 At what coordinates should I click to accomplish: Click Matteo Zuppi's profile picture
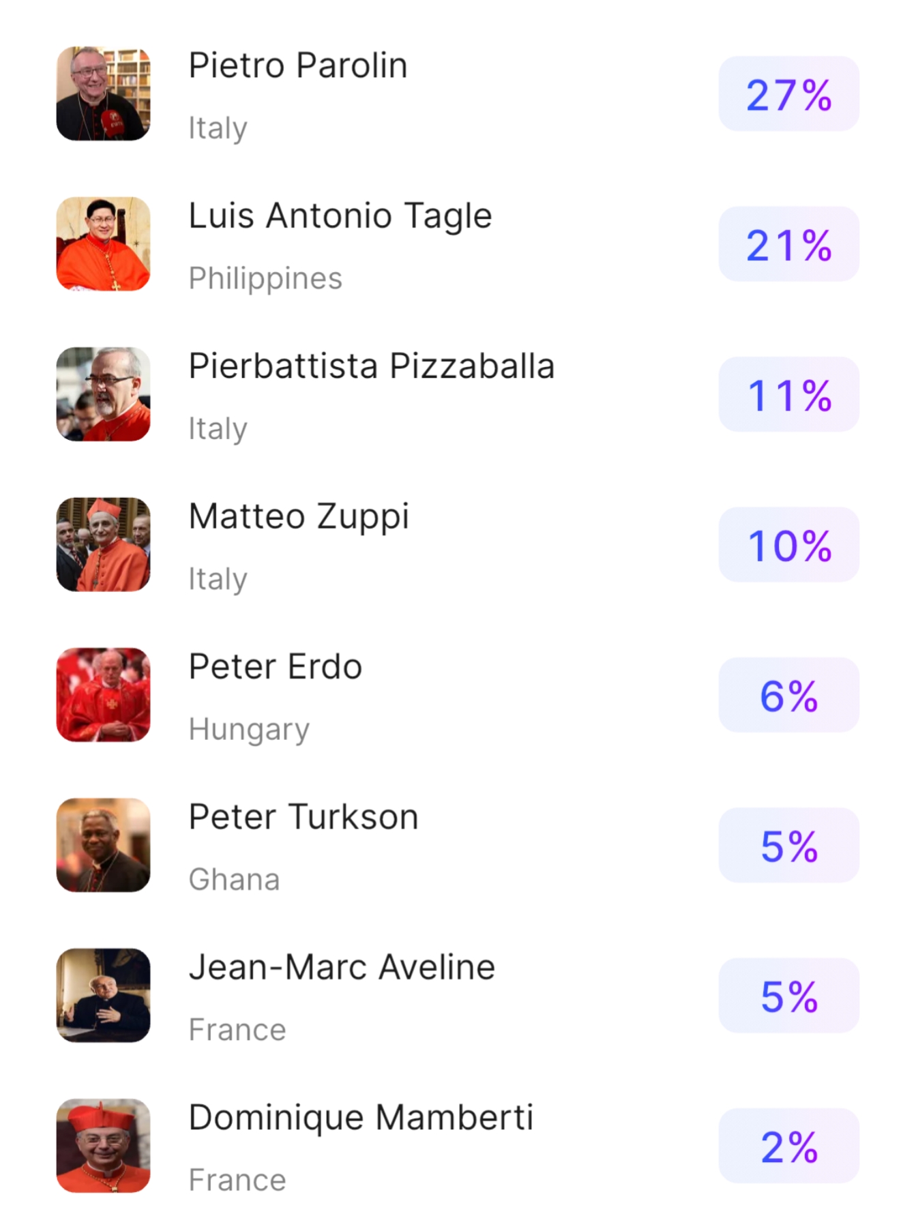click(103, 544)
